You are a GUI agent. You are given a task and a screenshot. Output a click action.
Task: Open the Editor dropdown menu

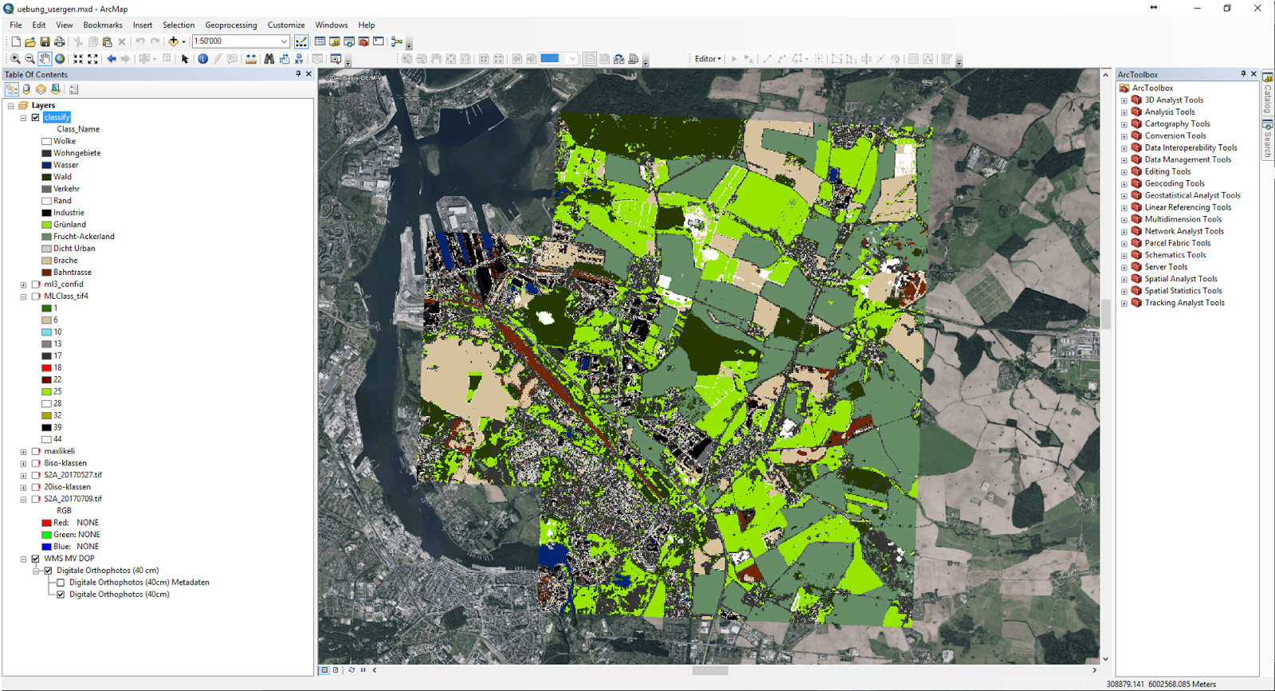pyautogui.click(x=708, y=59)
